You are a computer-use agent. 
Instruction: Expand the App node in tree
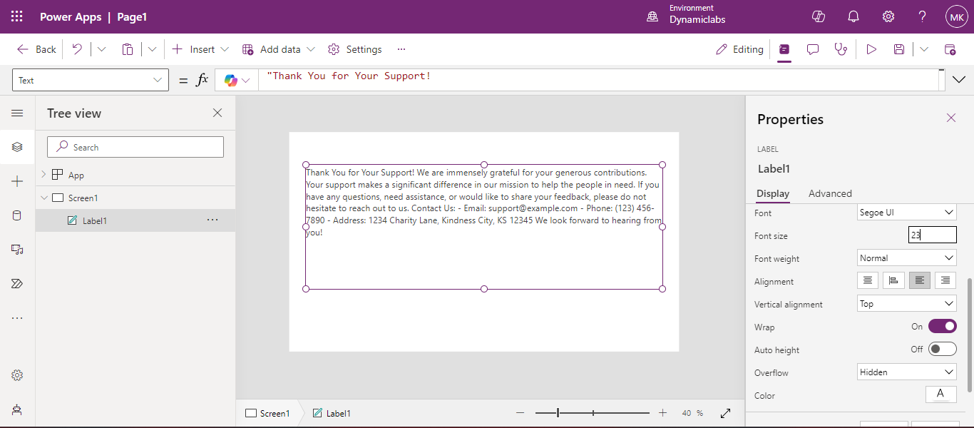click(43, 175)
